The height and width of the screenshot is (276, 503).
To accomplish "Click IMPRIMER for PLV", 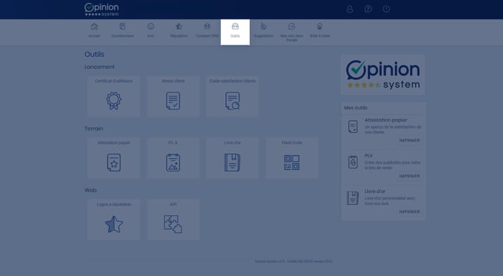I will 409,176.
